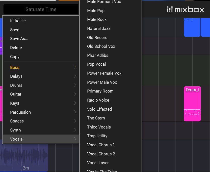The image size is (210, 172).
Task: Open the Drums preset category
Action: pos(16,85)
